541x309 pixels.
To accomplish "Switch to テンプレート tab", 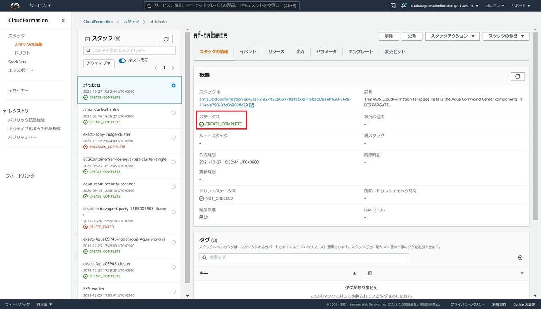I will [x=361, y=51].
